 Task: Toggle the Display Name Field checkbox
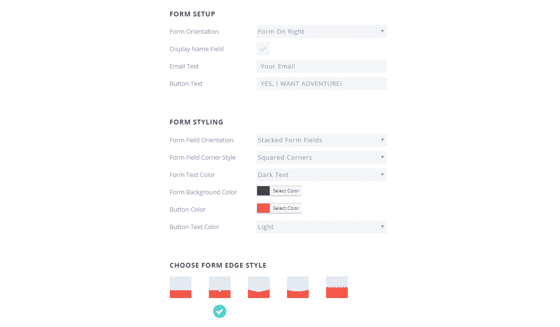(263, 49)
